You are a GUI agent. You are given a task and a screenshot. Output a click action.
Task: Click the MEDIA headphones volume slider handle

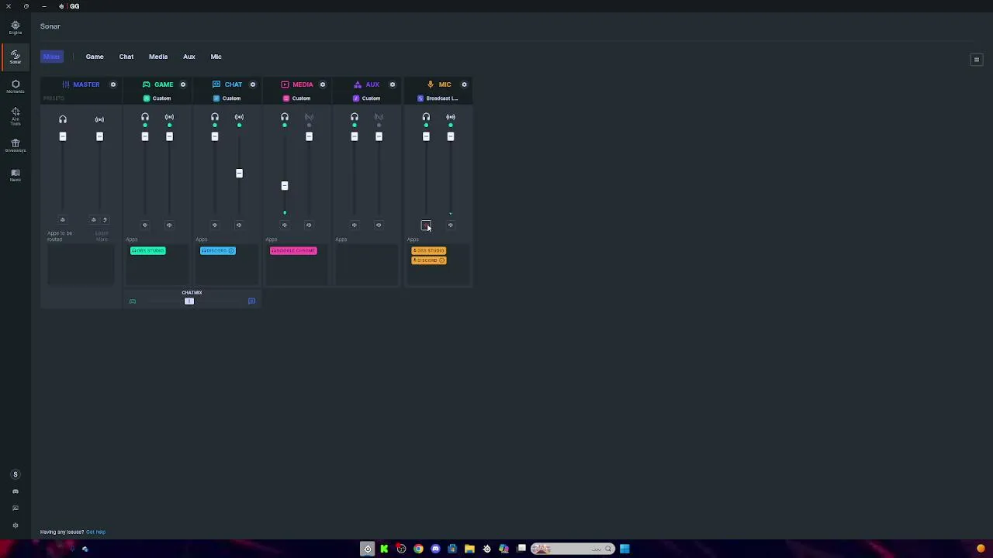(x=285, y=186)
